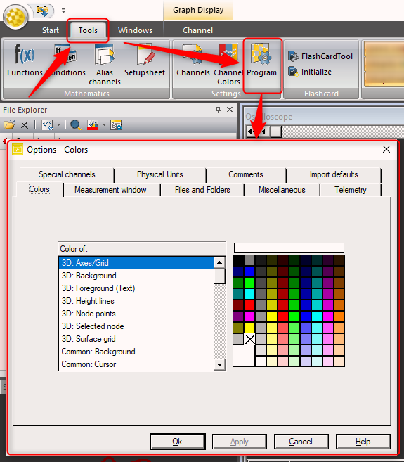Click the list scroll down arrow
This screenshot has width=404, height=462.
pos(219,364)
